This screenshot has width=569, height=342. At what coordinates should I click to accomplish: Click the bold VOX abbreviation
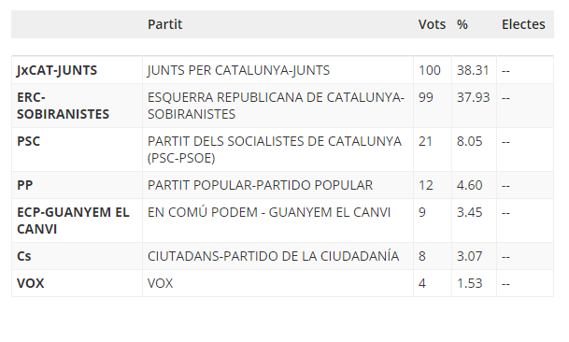[31, 283]
